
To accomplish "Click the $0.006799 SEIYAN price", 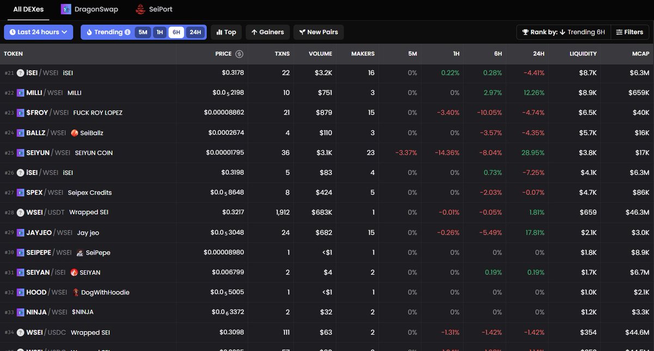I will tap(228, 273).
